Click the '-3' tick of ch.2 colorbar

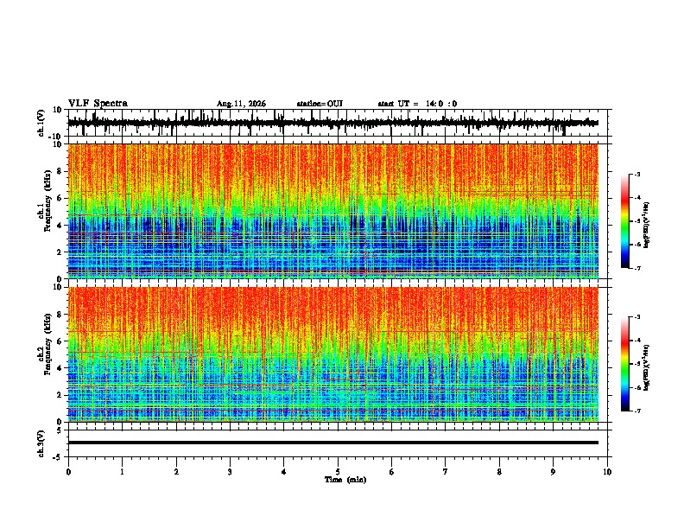[637, 317]
